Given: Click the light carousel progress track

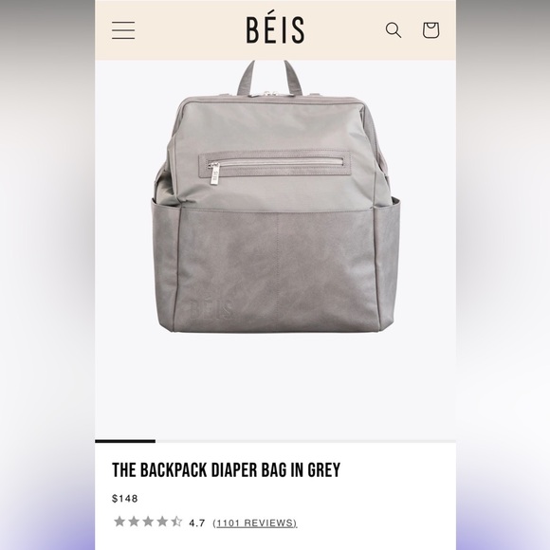Looking at the screenshot, I should [305, 441].
